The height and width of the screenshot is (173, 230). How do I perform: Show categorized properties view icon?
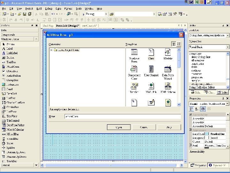click(x=191, y=109)
